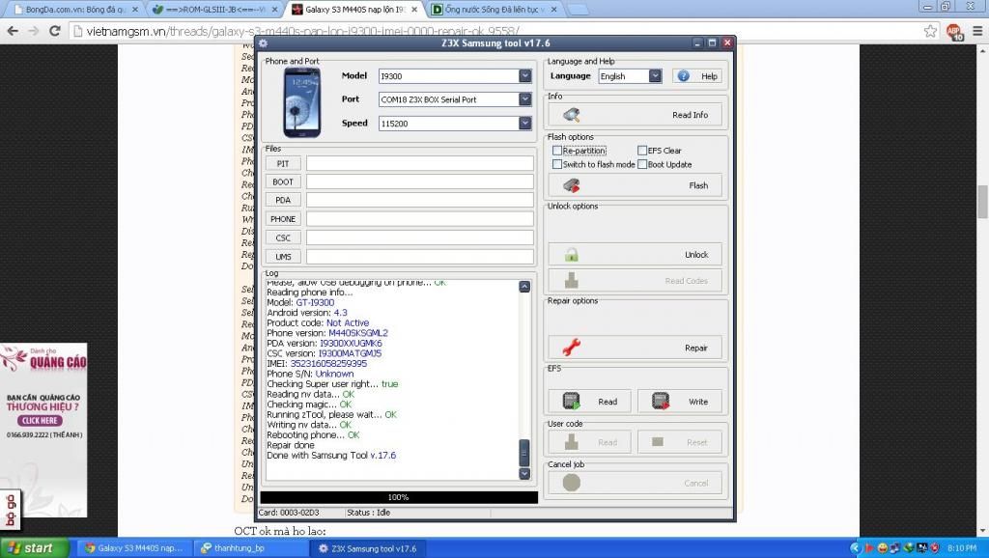Open the Speed dropdown
The width and height of the screenshot is (989, 558).
[x=524, y=123]
